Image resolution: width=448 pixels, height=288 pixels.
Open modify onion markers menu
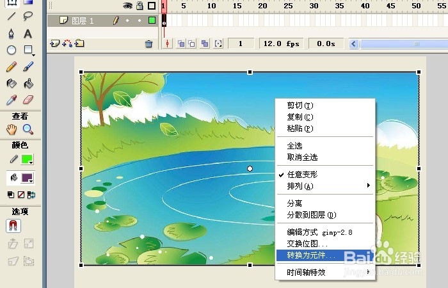[218, 44]
